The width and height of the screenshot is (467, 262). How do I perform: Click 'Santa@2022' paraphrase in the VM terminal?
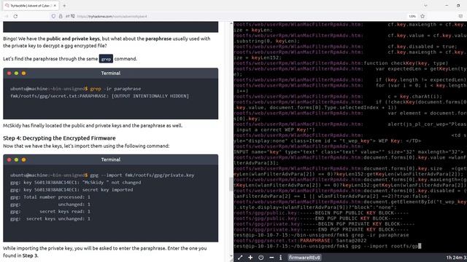352,241
